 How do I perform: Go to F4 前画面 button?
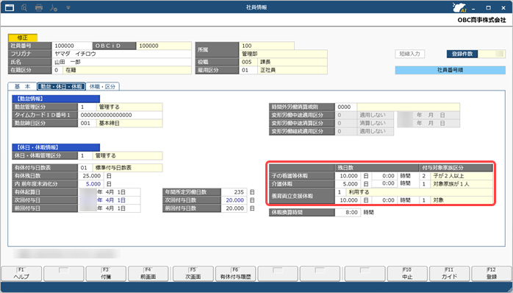pos(148,273)
